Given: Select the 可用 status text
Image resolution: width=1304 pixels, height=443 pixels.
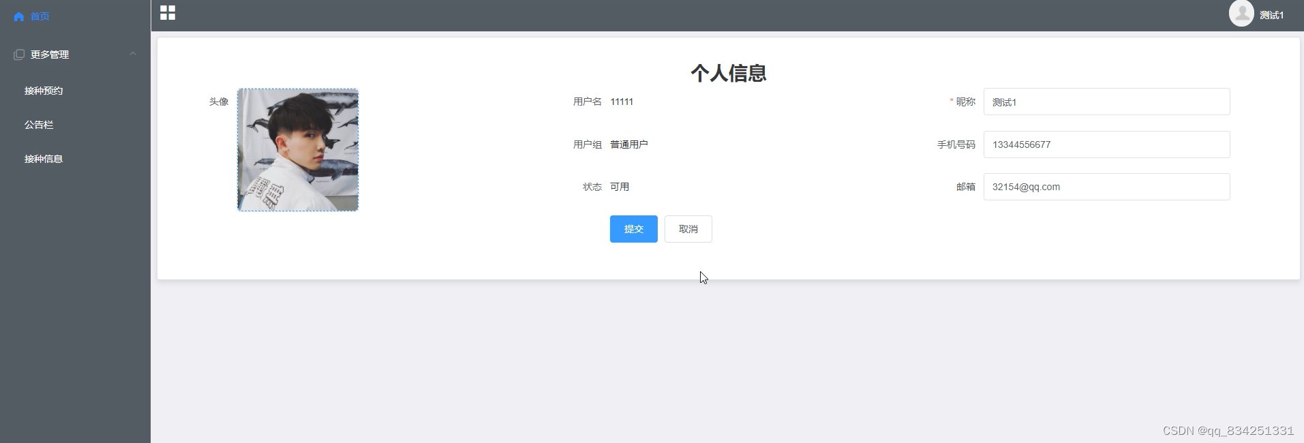Looking at the screenshot, I should coord(620,187).
